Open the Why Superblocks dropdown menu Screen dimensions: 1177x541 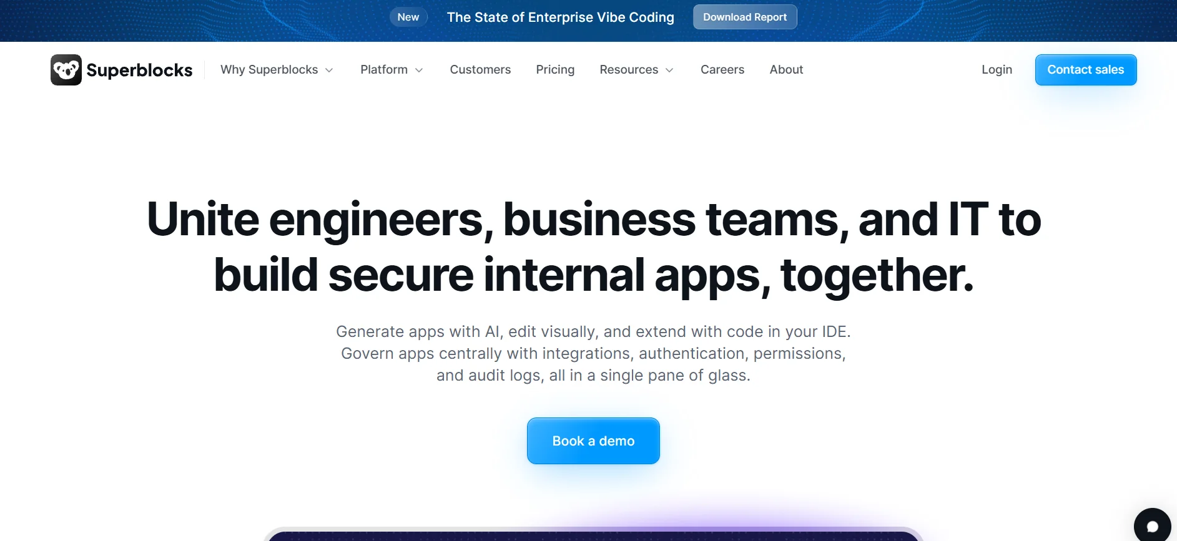click(x=276, y=70)
